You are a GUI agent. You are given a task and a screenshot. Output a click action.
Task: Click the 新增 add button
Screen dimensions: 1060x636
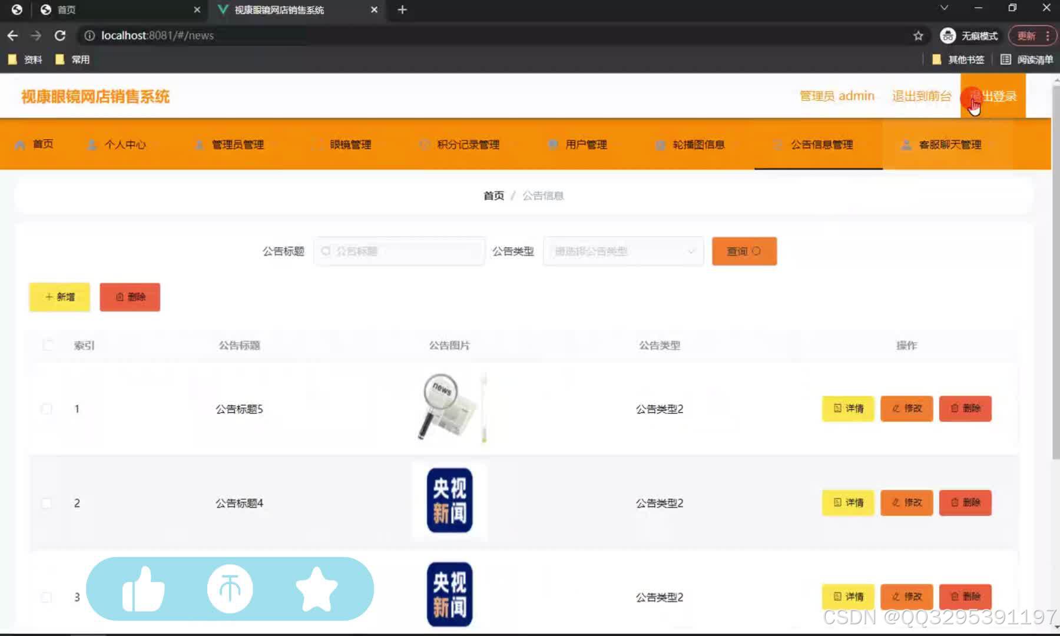coord(59,297)
